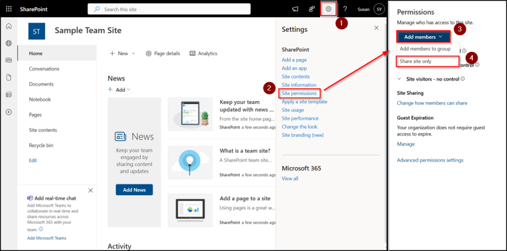
Task: Open the globe My sites icon
Action: pyautogui.click(x=9, y=43)
